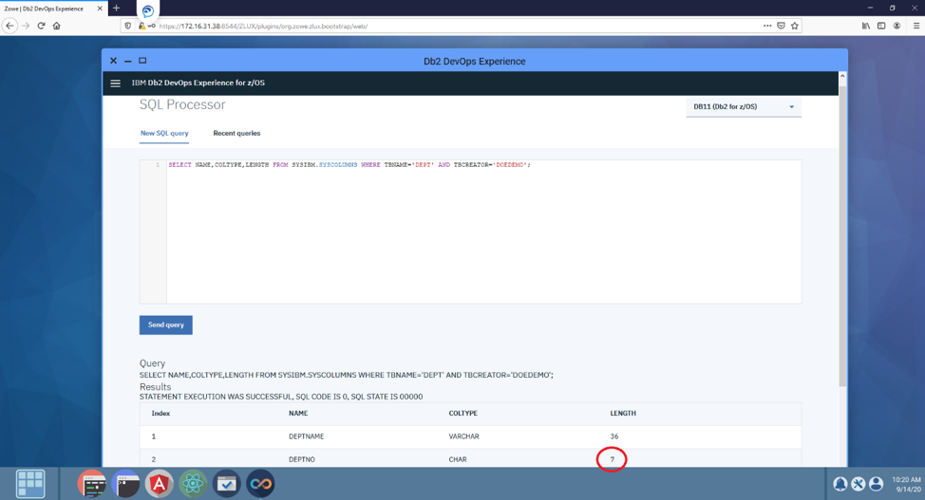Viewport: 925px width, 500px height.
Task: Open the React sample app icon
Action: (193, 484)
